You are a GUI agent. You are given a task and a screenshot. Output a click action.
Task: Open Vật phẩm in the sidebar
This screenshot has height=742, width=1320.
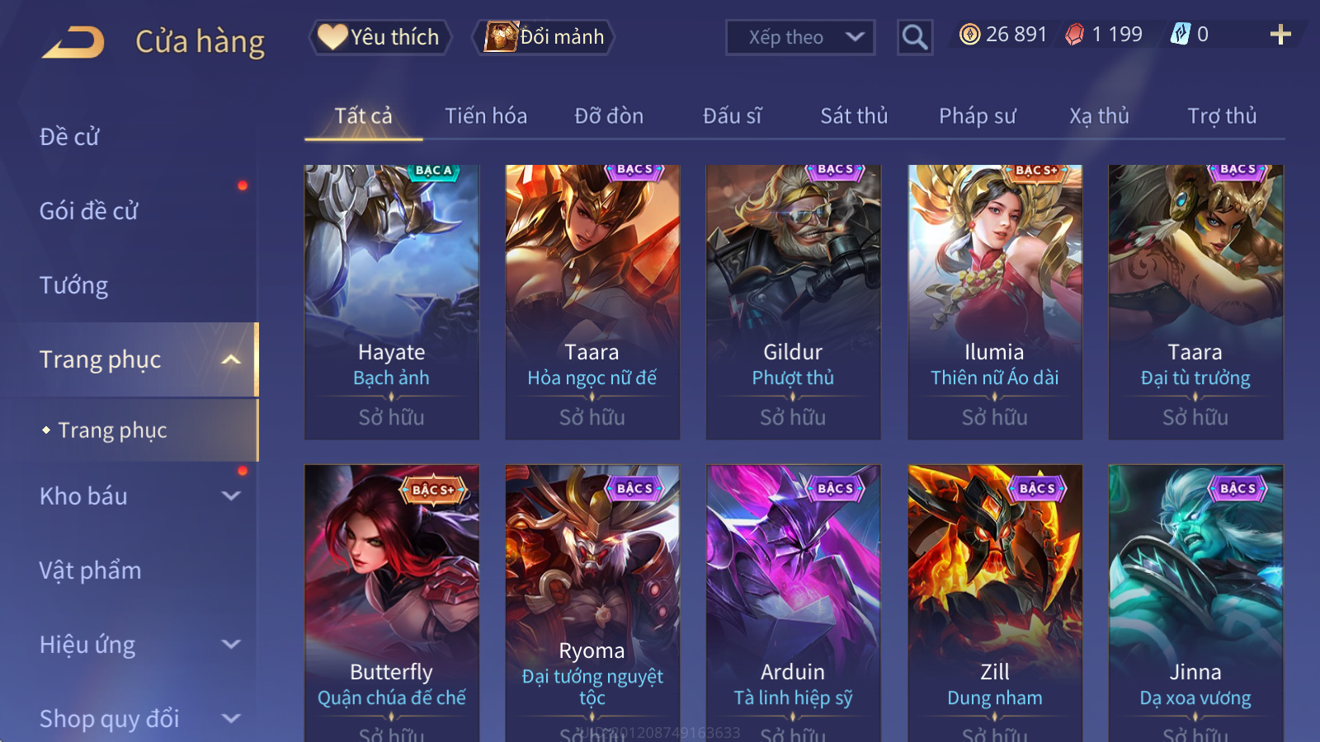click(x=90, y=571)
